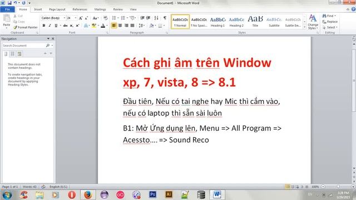Zoom out with the minus button
Viewport: 356px width, 200px height.
click(323, 187)
